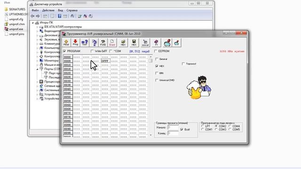Viewport: 301px width, 169px height.
Task: Click the [8K, 512] memory size label
Action: pos(135,51)
